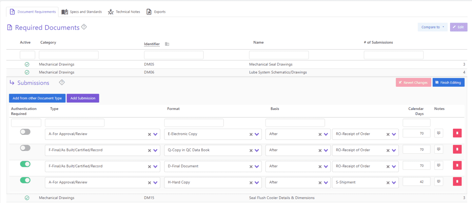Click the Add Submission button
The height and width of the screenshot is (203, 472).
point(83,98)
